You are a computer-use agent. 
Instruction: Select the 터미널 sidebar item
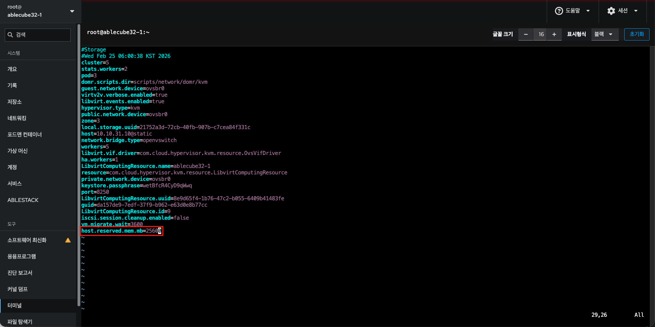coord(15,306)
